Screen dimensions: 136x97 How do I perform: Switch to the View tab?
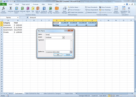[x=57, y=4]
